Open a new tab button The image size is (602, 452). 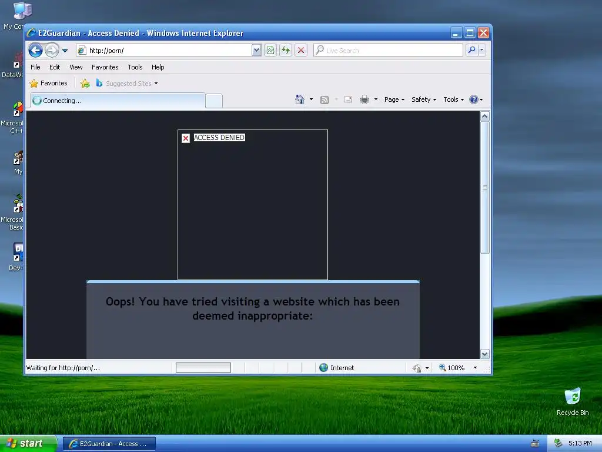214,101
